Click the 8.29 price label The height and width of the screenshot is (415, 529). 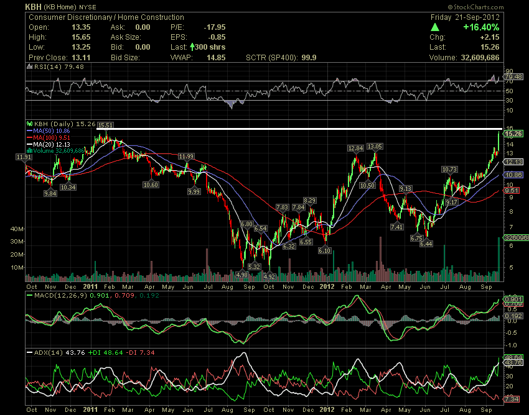(x=309, y=201)
